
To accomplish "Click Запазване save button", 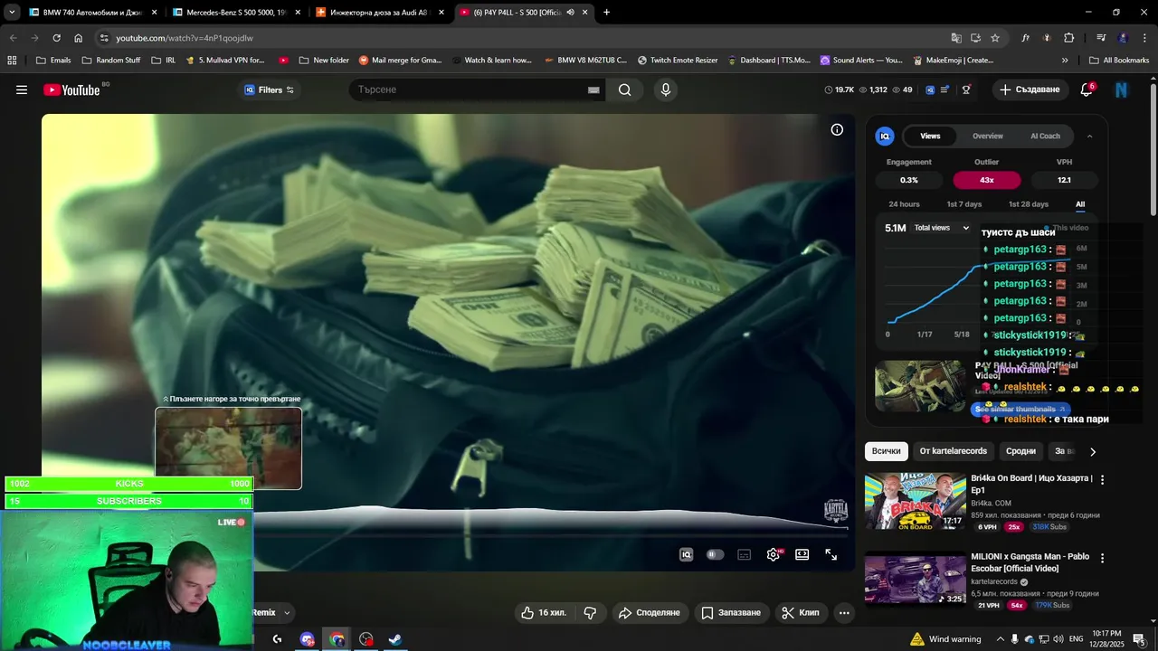I will tap(731, 612).
